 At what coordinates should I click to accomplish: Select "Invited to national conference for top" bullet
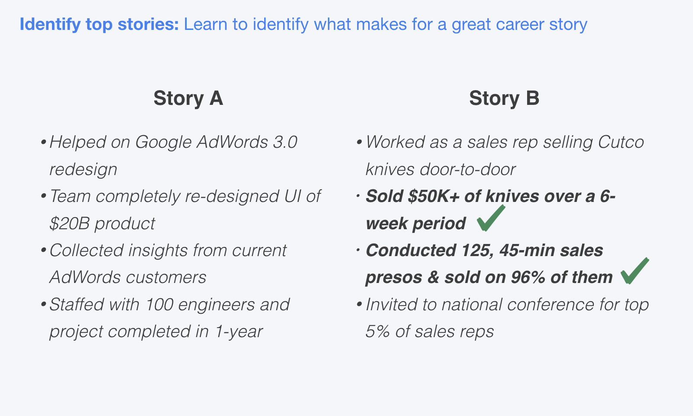click(507, 305)
